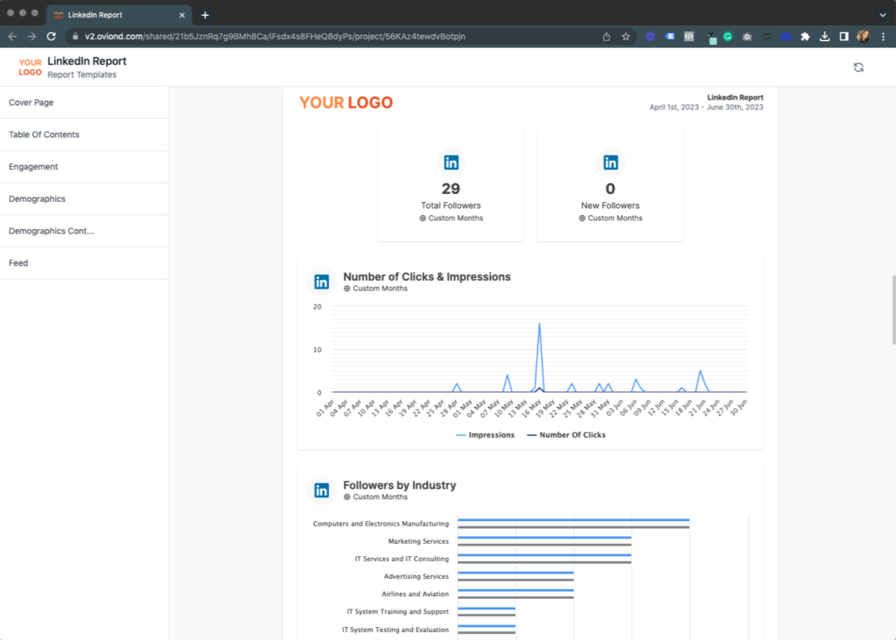
Task: Open the Table Of Contents section
Action: pyautogui.click(x=84, y=135)
